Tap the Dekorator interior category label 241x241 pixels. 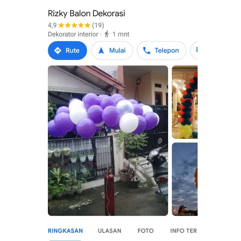pyautogui.click(x=73, y=34)
